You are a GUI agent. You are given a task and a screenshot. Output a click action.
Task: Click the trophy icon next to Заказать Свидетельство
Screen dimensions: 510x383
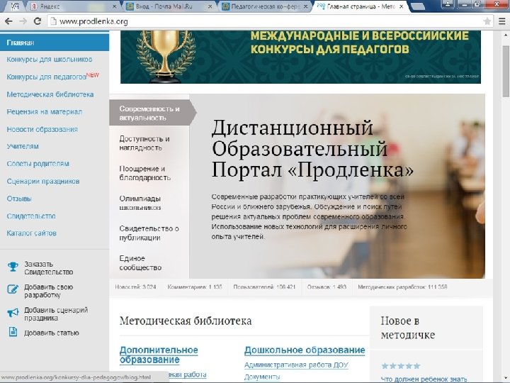click(x=13, y=267)
